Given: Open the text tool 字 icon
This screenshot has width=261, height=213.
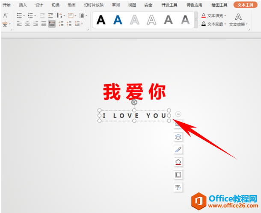Looking at the screenshot, I should coord(178,187).
